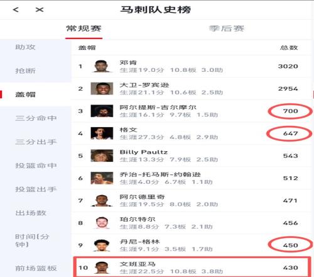The width and height of the screenshot is (314, 277).
Task: Click 阿尔德里奇 player avatar
Action: [x=102, y=200]
